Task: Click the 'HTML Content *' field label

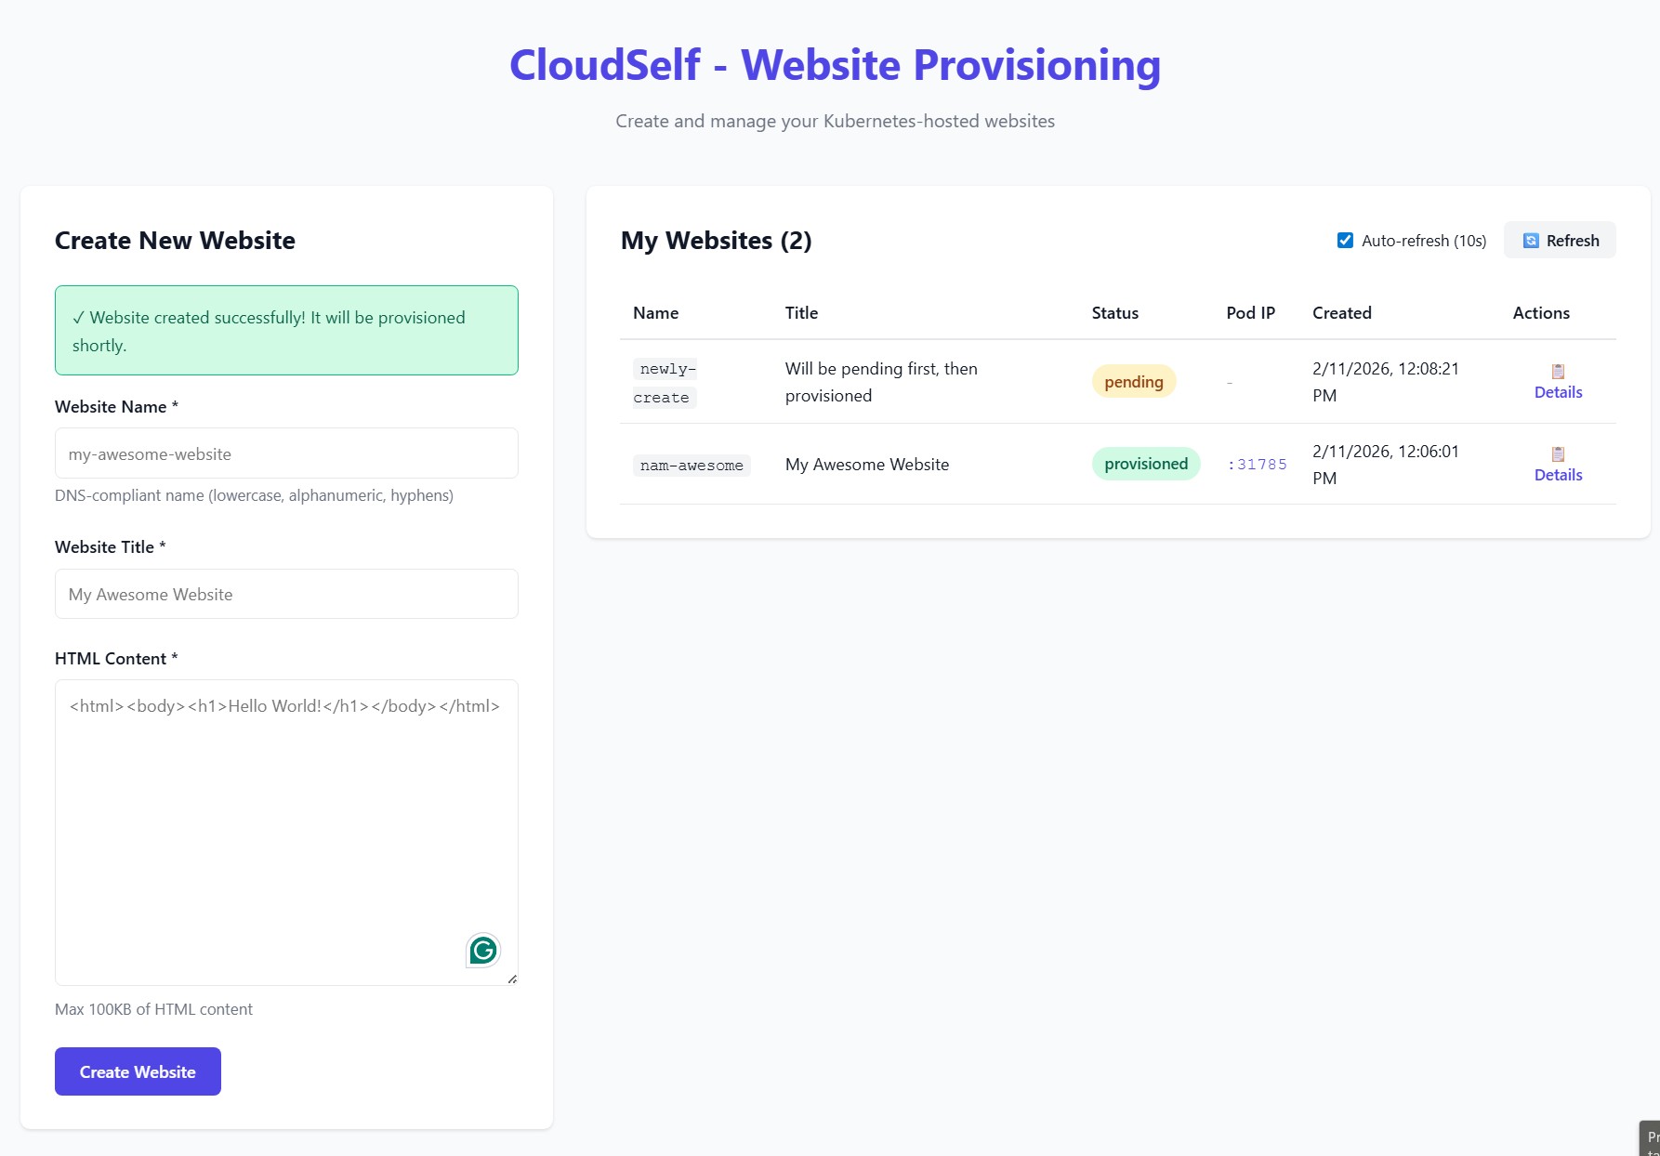Action: pyautogui.click(x=116, y=659)
